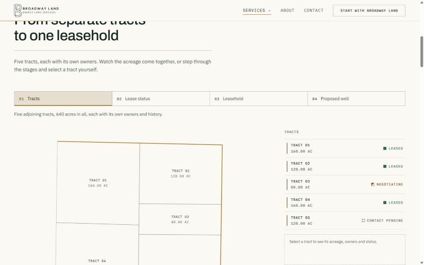Click Tract 04 parcel on the map
424x265 pixels.
coord(97,244)
